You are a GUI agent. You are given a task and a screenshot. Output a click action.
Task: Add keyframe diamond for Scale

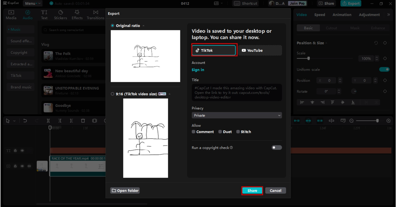(385, 58)
